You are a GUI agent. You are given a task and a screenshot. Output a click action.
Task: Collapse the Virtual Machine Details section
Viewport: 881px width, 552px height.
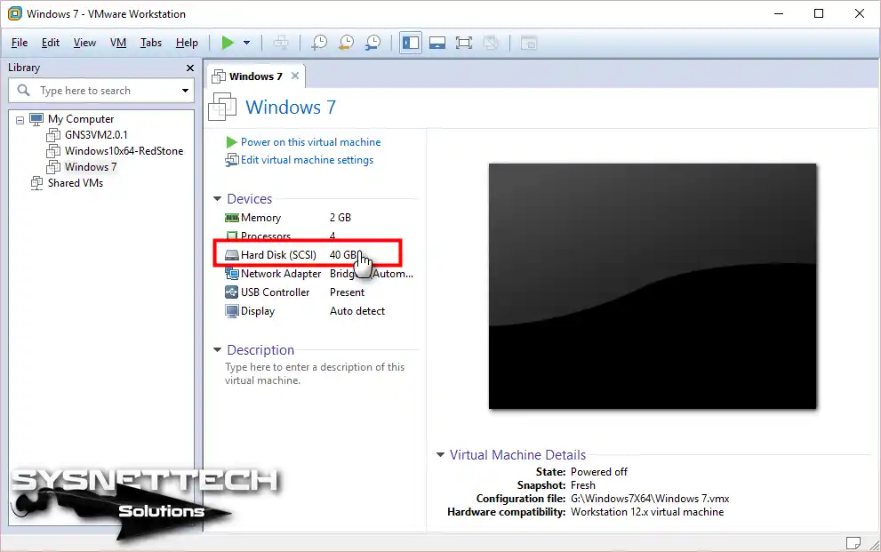point(440,454)
